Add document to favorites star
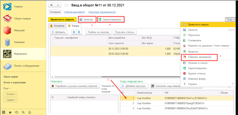The image size is (238, 115). (x=66, y=5)
